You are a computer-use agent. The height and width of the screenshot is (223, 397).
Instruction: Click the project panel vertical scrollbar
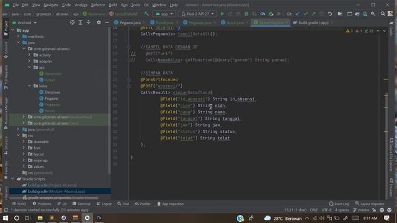pyautogui.click(x=109, y=100)
